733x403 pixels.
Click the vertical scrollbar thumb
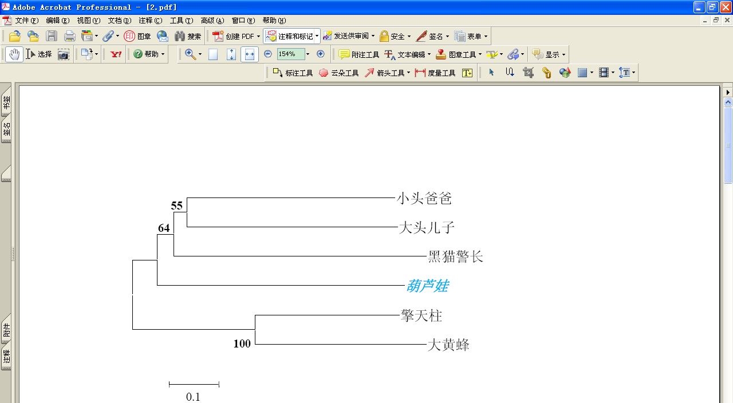tap(728, 146)
